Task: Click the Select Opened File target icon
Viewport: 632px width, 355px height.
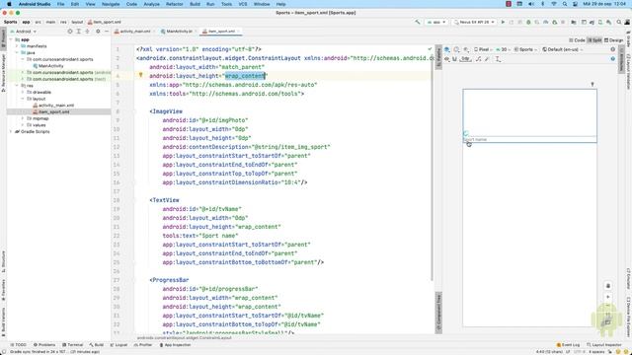Action: (x=70, y=31)
